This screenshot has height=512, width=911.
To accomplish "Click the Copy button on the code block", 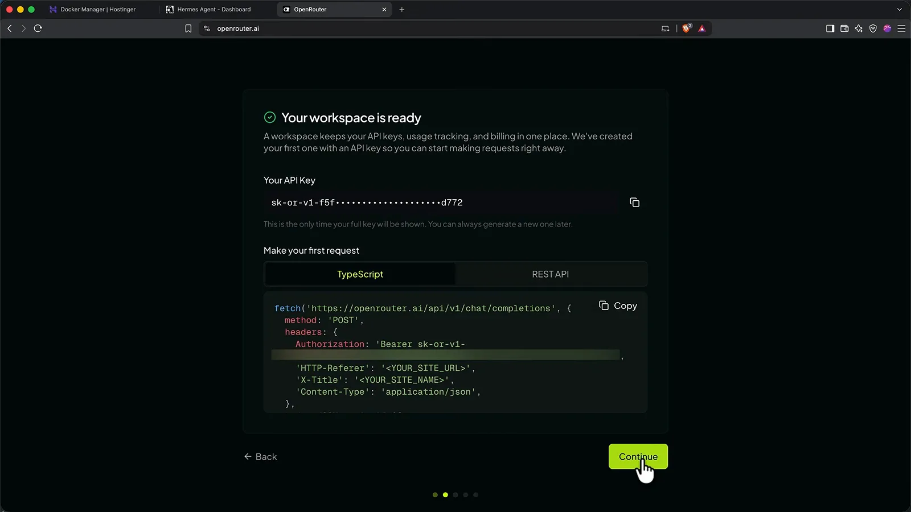I will tap(618, 305).
